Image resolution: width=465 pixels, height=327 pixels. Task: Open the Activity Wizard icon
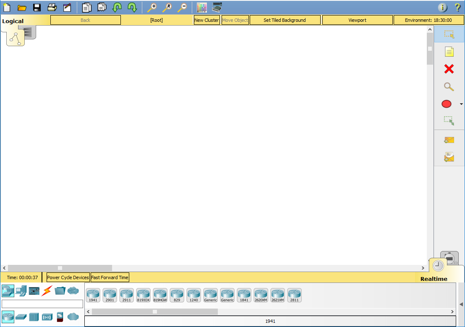67,8
